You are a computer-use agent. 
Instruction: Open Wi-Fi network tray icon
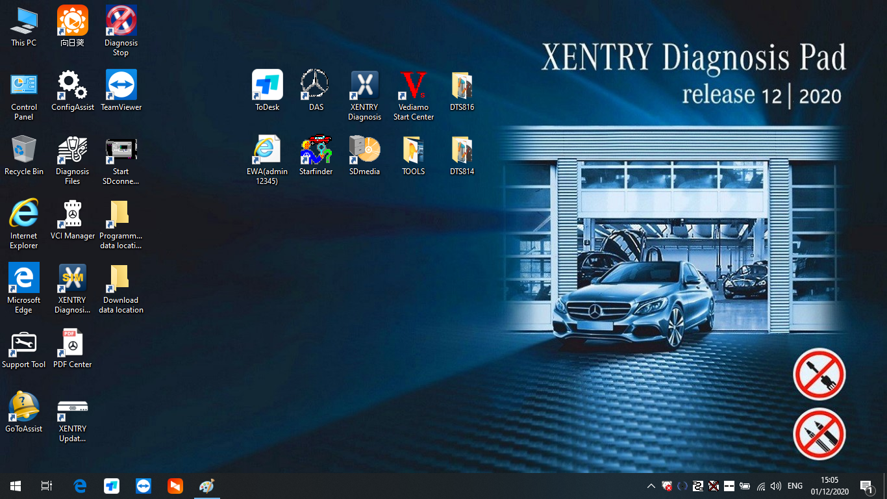click(761, 486)
